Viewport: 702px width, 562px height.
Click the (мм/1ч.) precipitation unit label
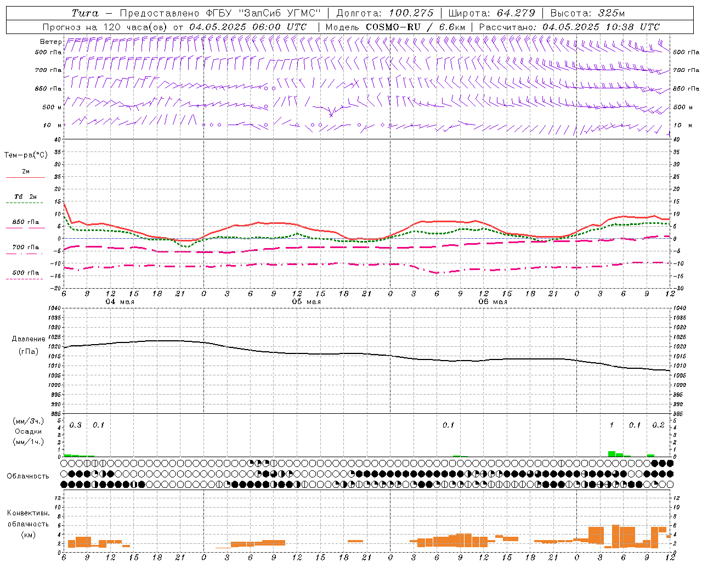pos(29,442)
